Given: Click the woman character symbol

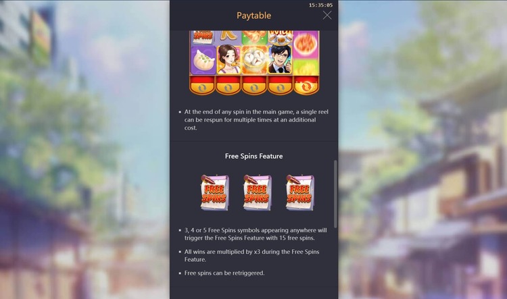Looking at the screenshot, I should [228, 60].
